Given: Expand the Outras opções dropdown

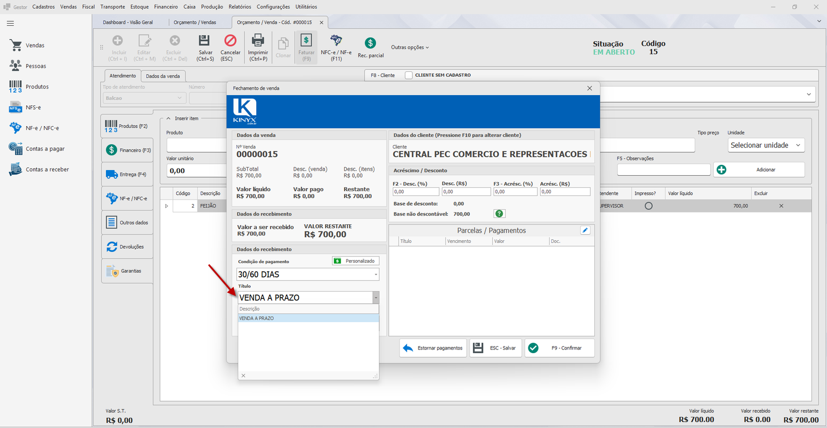Looking at the screenshot, I should [410, 48].
